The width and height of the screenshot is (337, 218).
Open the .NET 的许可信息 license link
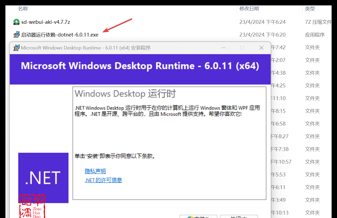(104, 180)
